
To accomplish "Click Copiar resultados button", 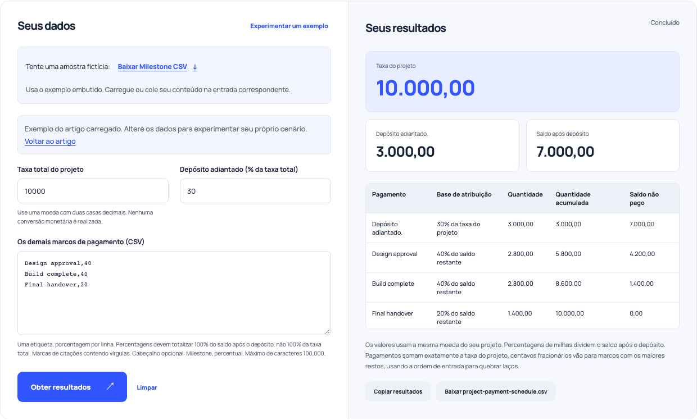I will 398,391.
